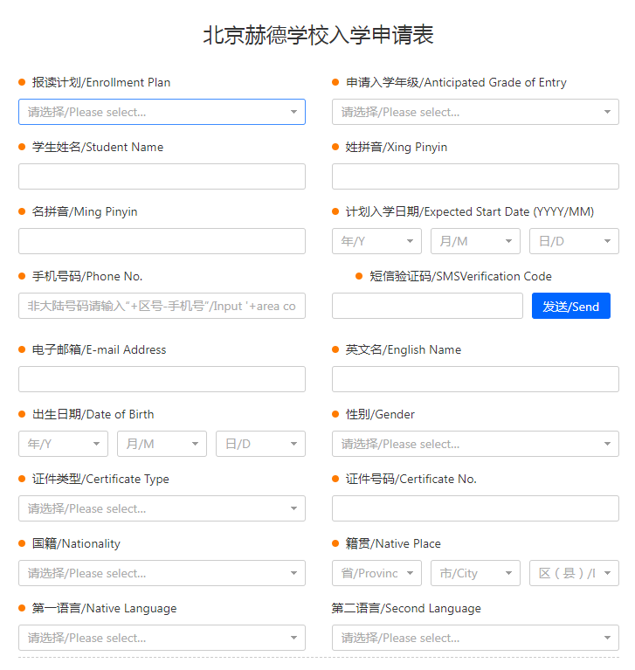The width and height of the screenshot is (635, 670).
Task: Expand the Anticipated Grade of Entry dropdown
Action: coord(475,112)
